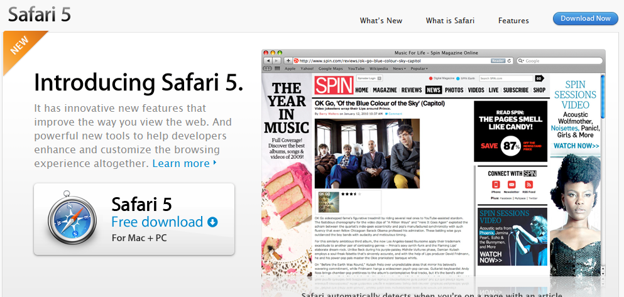This screenshot has width=624, height=297.
Task: Click the Apple bookmark
Action: point(290,68)
